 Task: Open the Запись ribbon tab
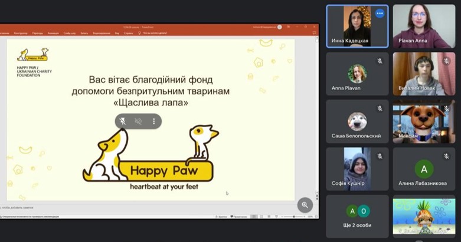point(84,33)
